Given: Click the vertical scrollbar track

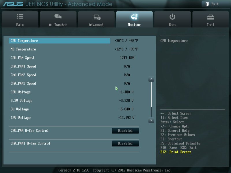Looking at the screenshot, I should [151, 99].
